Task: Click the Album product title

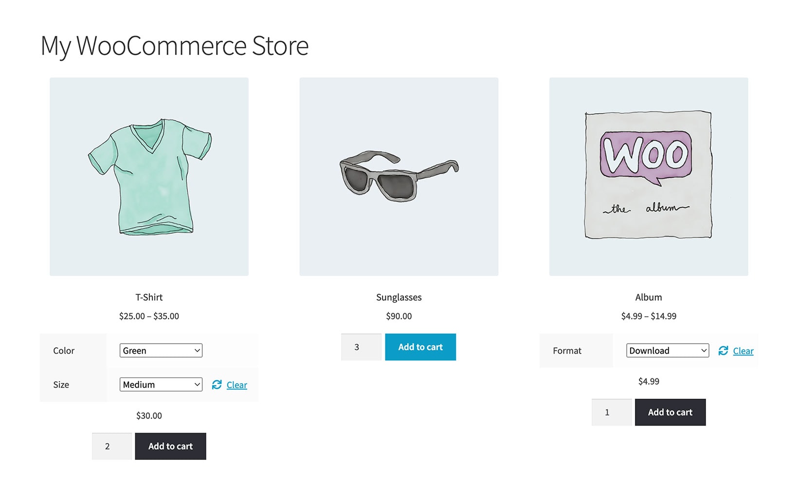Action: [649, 297]
